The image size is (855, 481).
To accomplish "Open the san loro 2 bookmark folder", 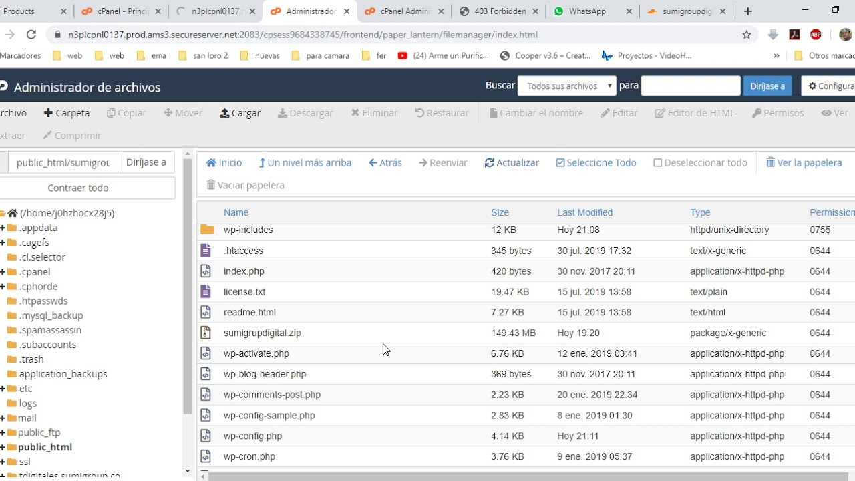I will pyautogui.click(x=203, y=56).
